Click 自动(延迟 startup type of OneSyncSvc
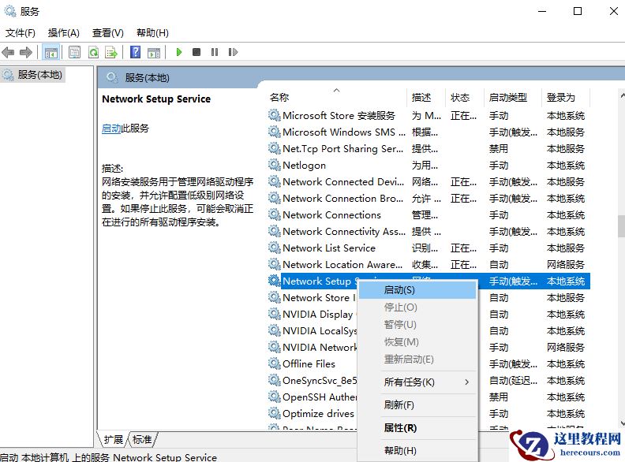 pos(513,380)
